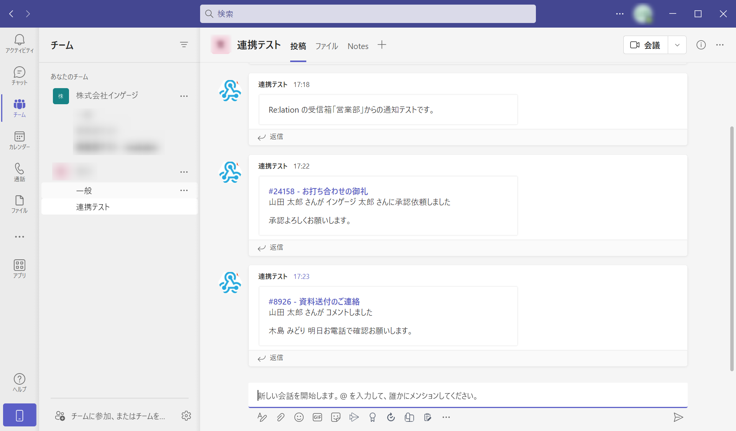This screenshot has width=736, height=431.
Task: Open channel more options ellipsis
Action: 720,45
